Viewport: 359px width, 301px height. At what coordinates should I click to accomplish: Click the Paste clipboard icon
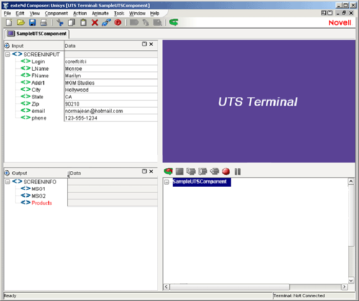click(83, 23)
